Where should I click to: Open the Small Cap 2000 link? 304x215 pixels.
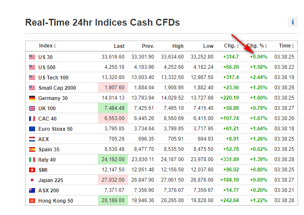tap(57, 88)
